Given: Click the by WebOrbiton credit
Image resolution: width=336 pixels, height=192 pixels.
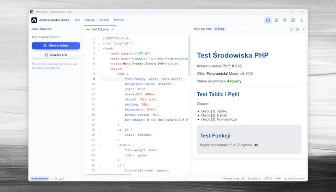Looking at the screenshot, I should [x=294, y=179].
